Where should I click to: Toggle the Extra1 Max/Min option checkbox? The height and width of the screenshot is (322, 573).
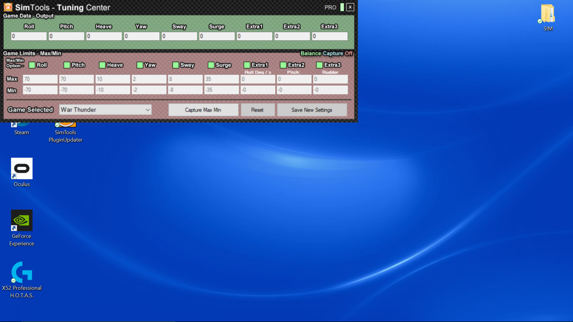247,65
